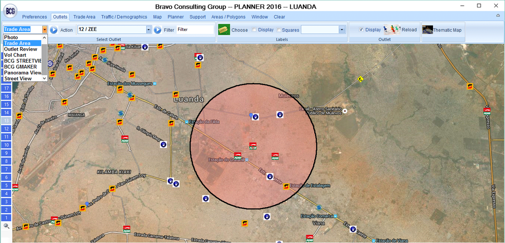The image size is (505, 243).
Task: Click the Sonangol marker near MAIANGA label
Action: pos(65,102)
